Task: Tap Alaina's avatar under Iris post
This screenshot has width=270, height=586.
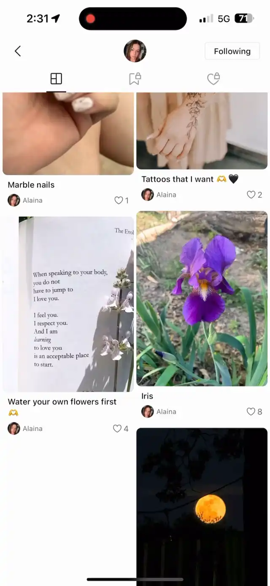Action: (x=148, y=412)
